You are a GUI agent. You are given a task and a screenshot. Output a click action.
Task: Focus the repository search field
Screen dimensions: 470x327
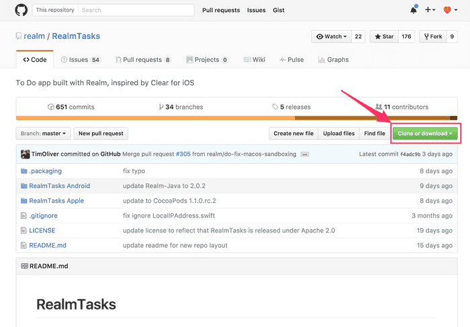point(134,10)
